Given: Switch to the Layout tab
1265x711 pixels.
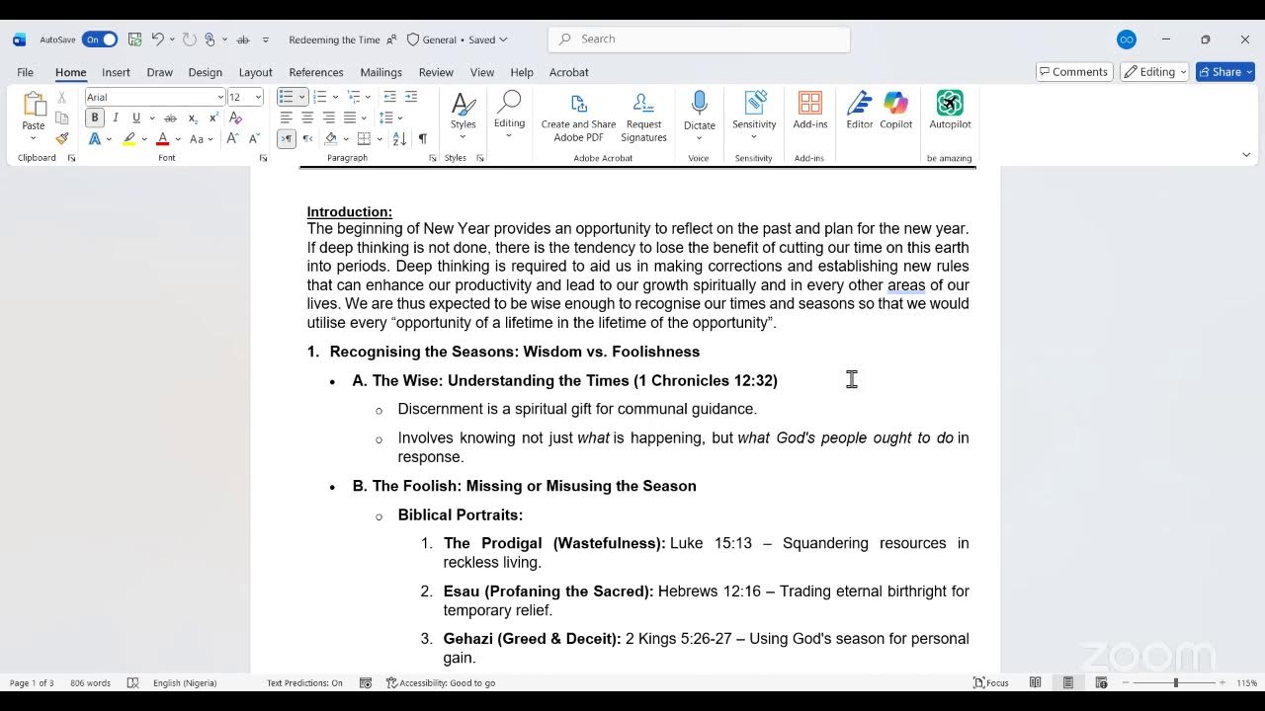Looking at the screenshot, I should 255,72.
